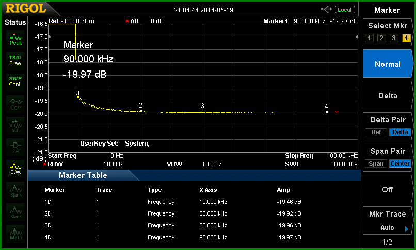Choose Span in Span Pair
This screenshot has height=250, width=416.
[x=376, y=164]
